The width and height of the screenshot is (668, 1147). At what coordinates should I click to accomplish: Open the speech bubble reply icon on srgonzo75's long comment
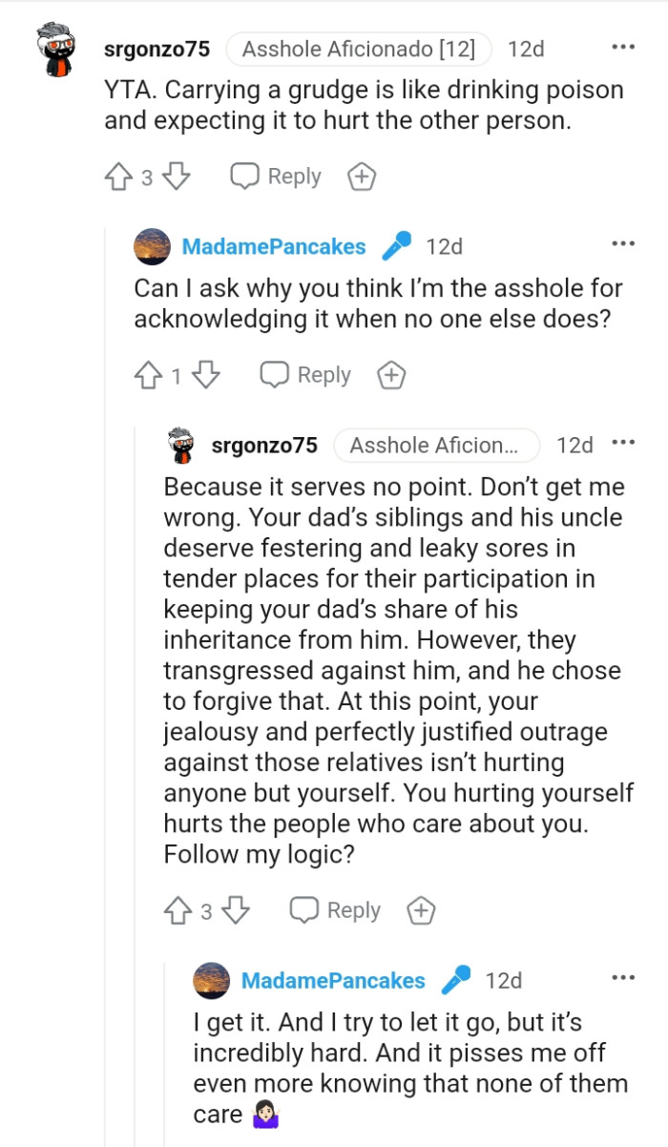[304, 910]
